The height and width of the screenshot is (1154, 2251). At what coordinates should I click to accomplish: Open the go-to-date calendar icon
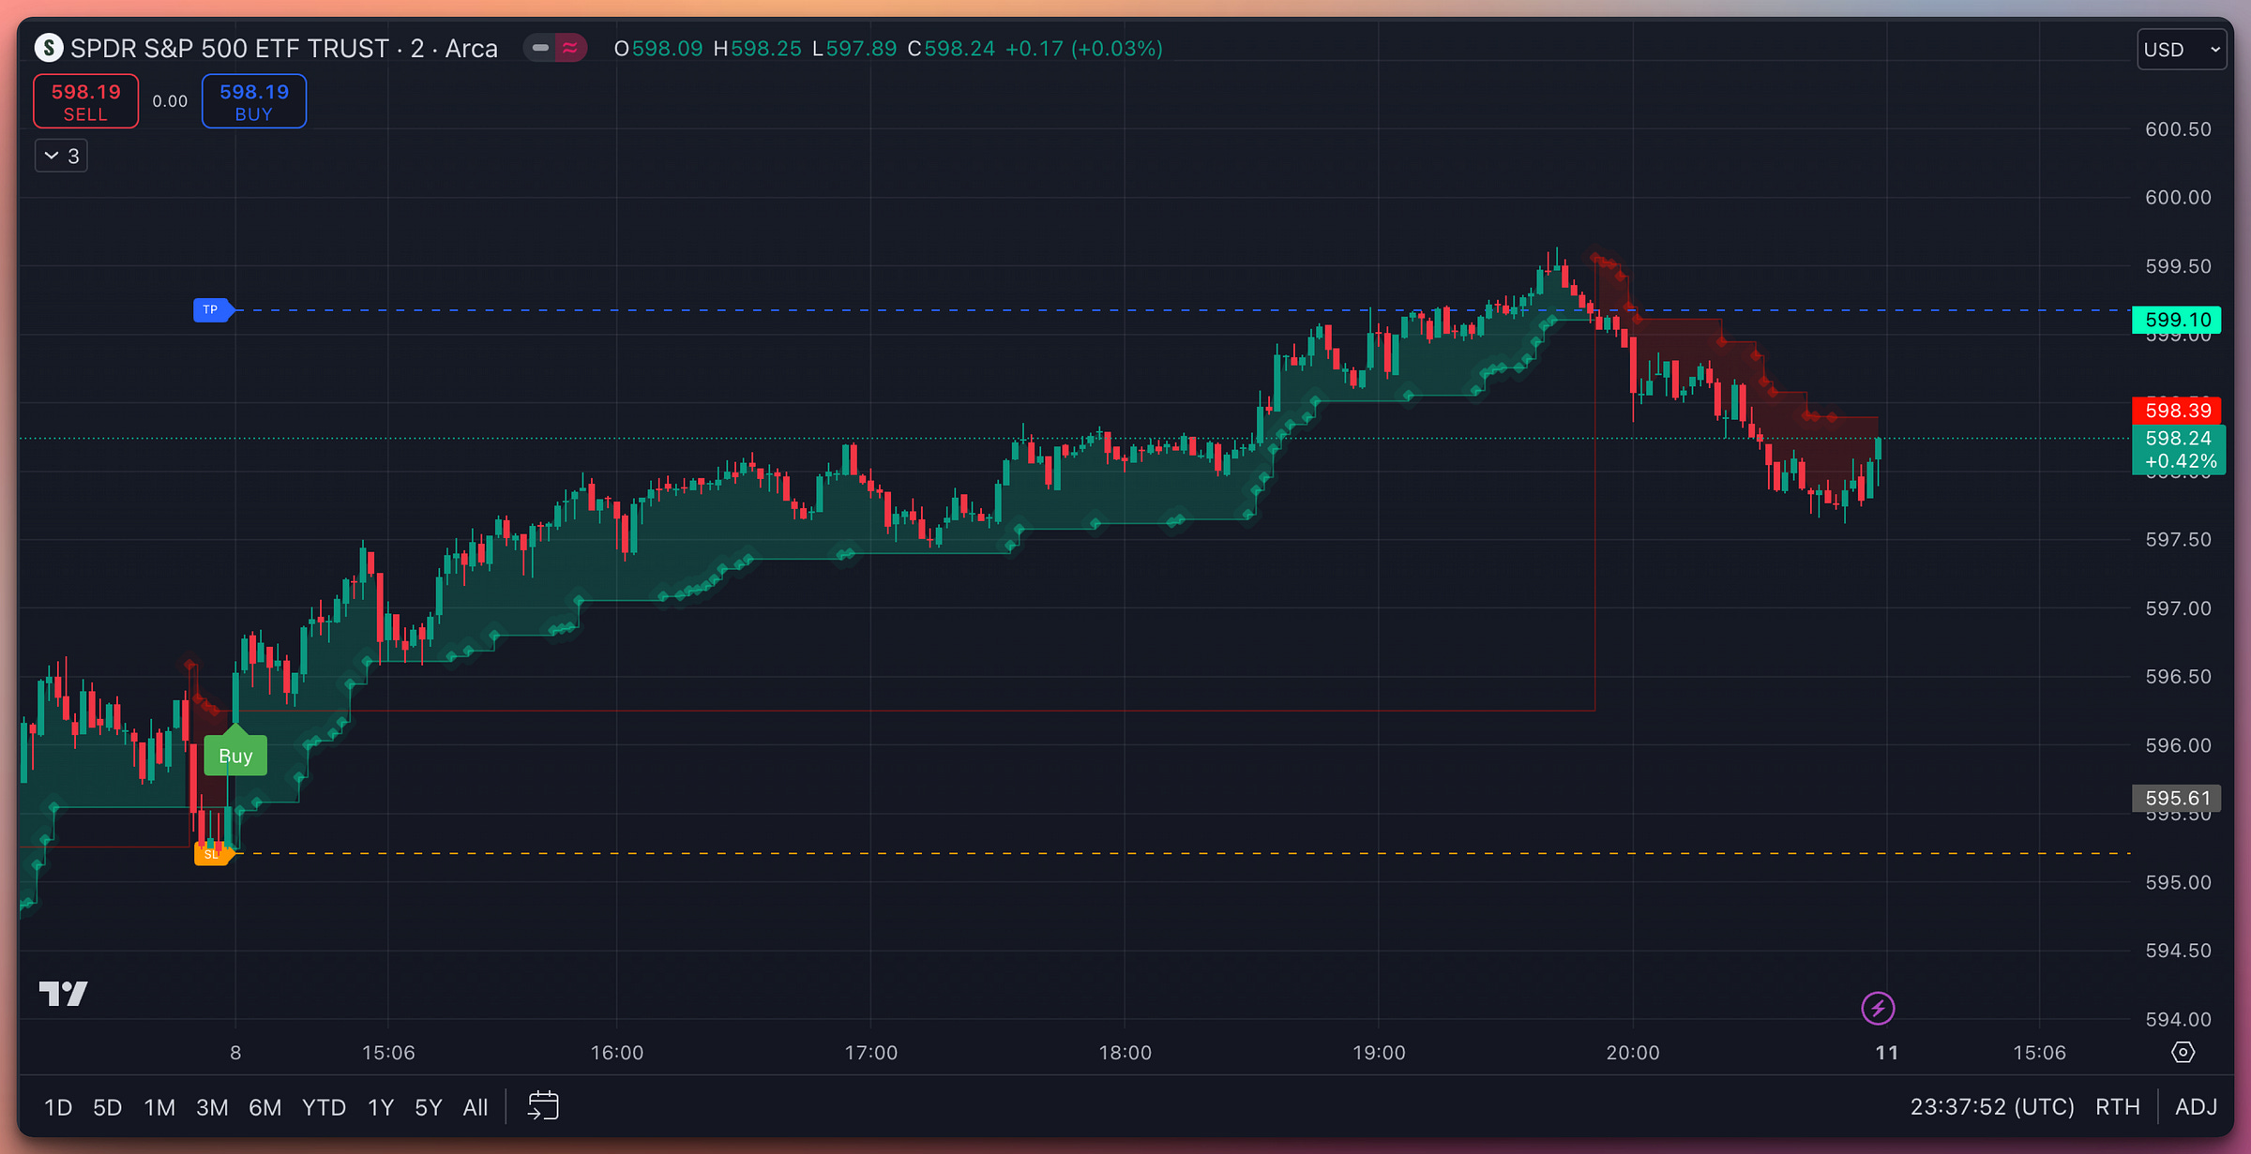click(x=543, y=1106)
